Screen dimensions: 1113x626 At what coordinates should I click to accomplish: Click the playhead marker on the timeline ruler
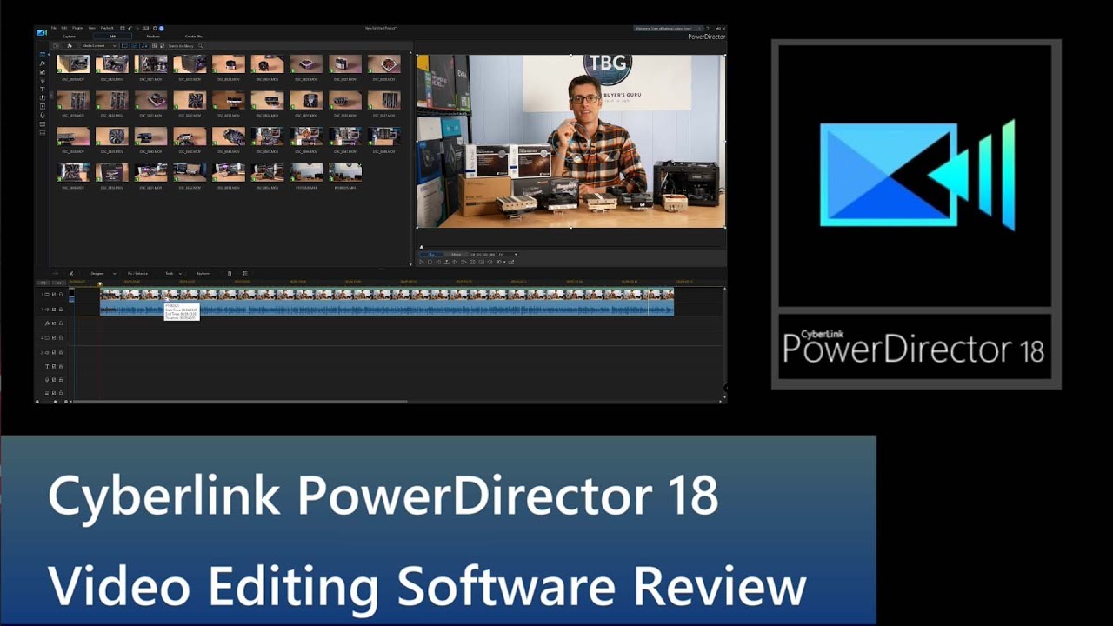pos(100,284)
